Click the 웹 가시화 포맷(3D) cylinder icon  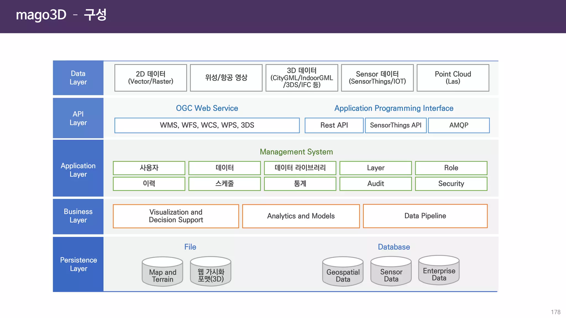tap(211, 272)
